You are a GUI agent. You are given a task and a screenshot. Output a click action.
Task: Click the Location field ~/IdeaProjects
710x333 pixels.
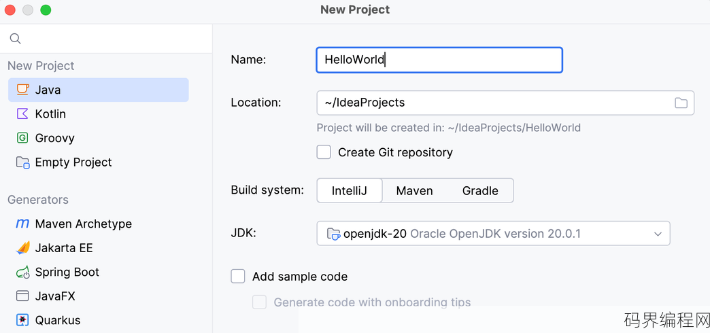[x=505, y=103]
